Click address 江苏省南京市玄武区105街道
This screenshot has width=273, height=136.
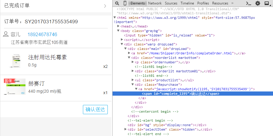pos(39,42)
